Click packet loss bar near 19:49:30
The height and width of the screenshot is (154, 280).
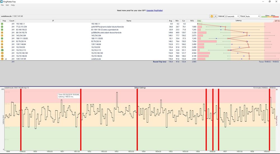[x=21, y=120]
